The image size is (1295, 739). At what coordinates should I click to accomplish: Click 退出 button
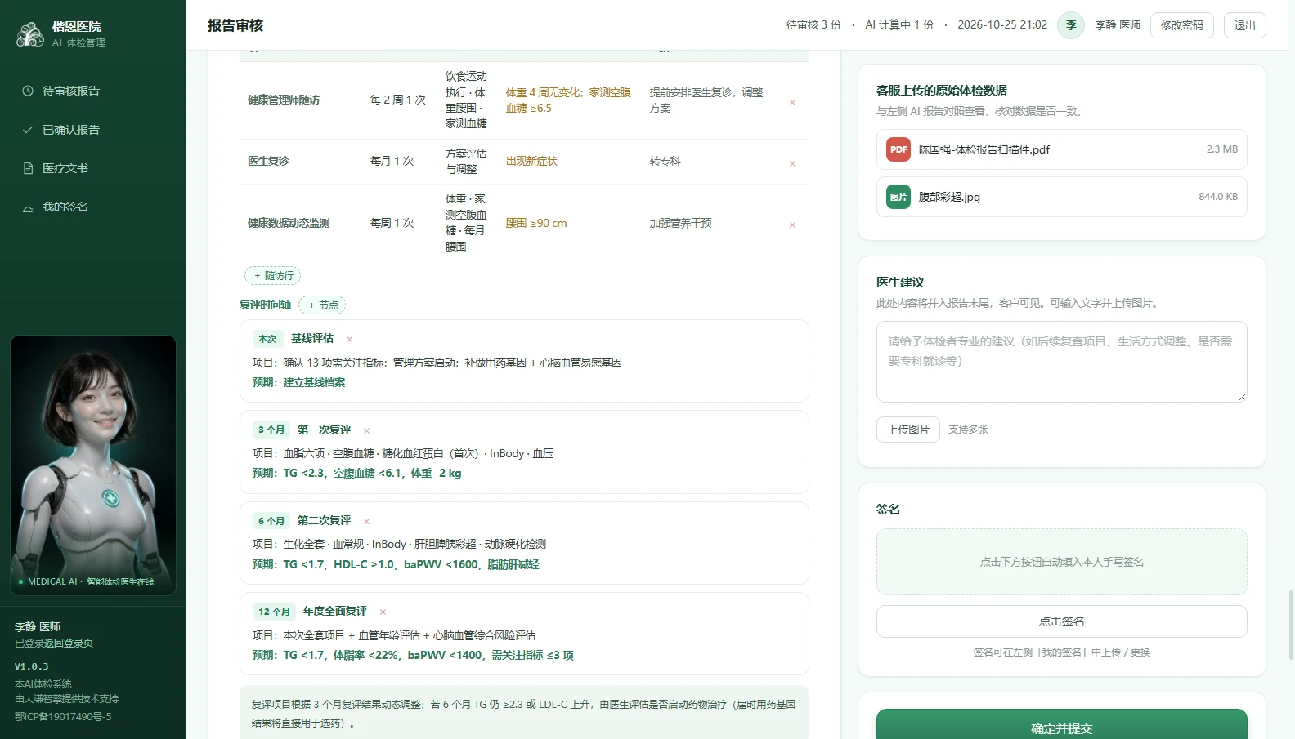point(1245,25)
